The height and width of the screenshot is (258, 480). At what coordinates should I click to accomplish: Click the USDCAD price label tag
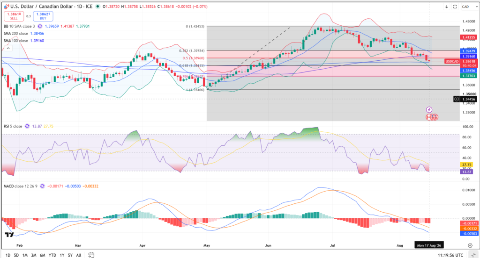452,61
